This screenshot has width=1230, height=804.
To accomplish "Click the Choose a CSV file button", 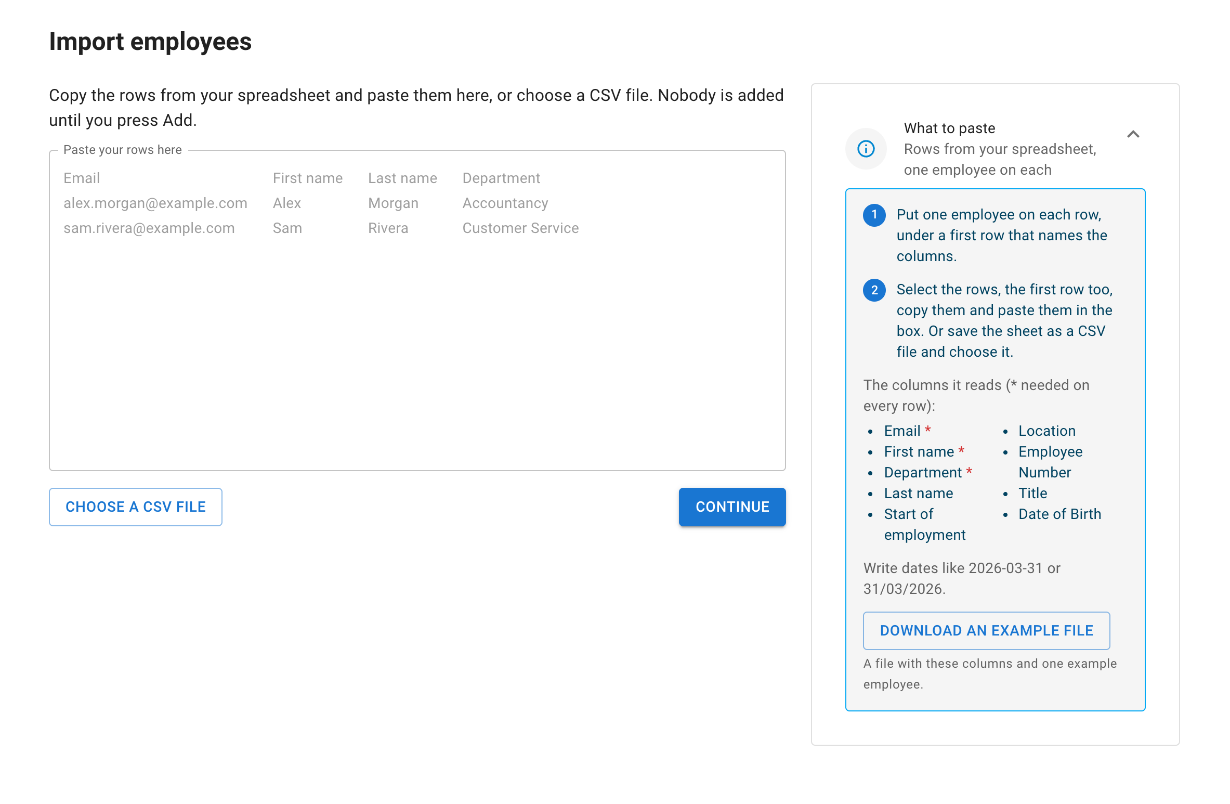I will point(136,507).
